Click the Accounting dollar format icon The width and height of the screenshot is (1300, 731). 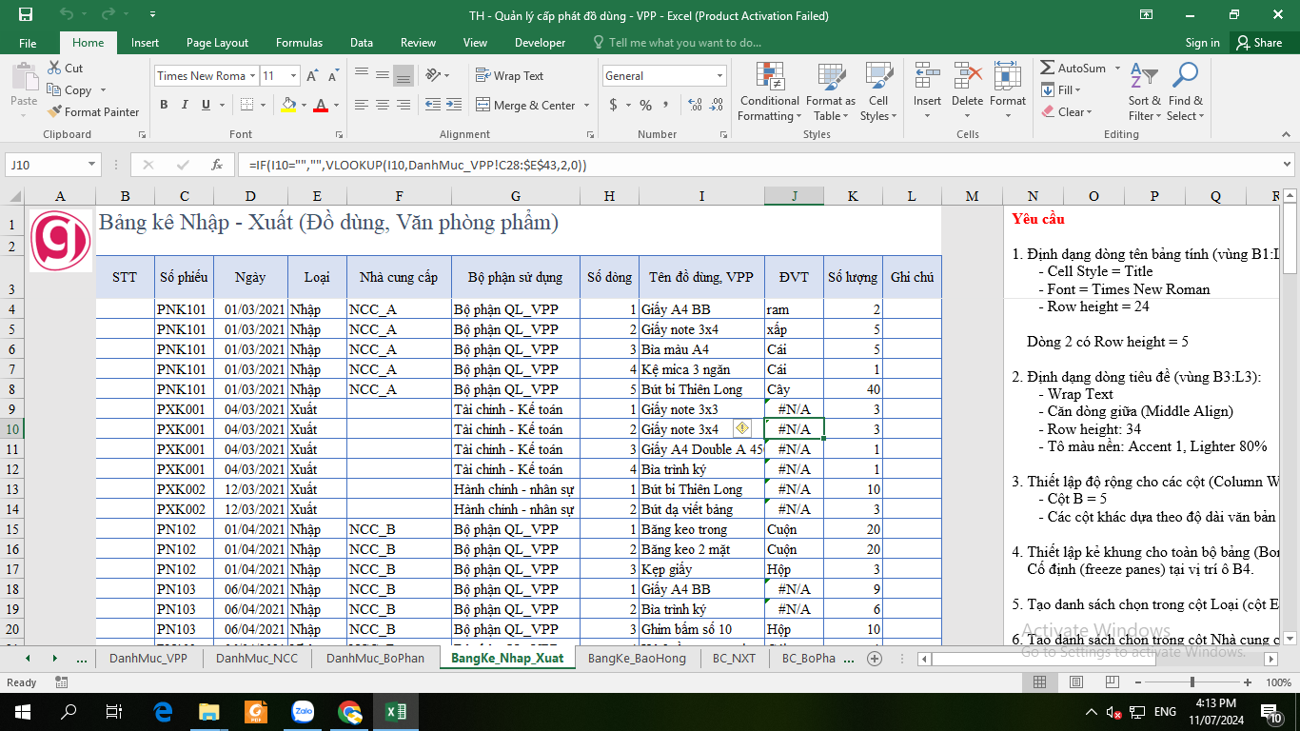click(614, 105)
